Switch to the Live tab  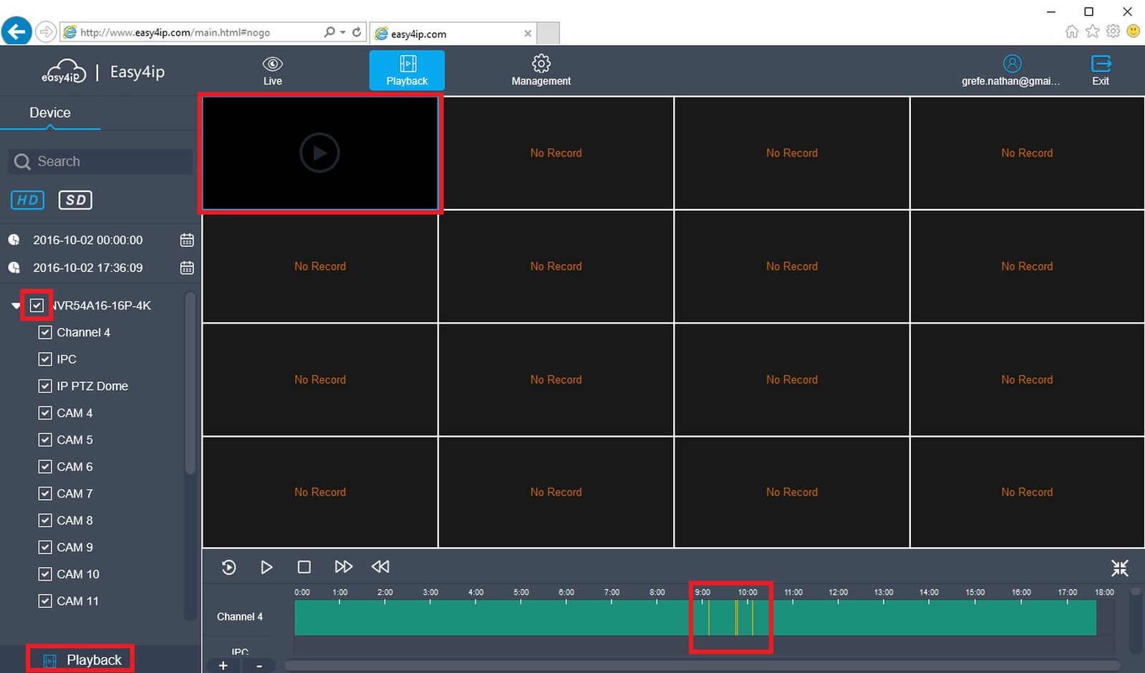pos(272,70)
